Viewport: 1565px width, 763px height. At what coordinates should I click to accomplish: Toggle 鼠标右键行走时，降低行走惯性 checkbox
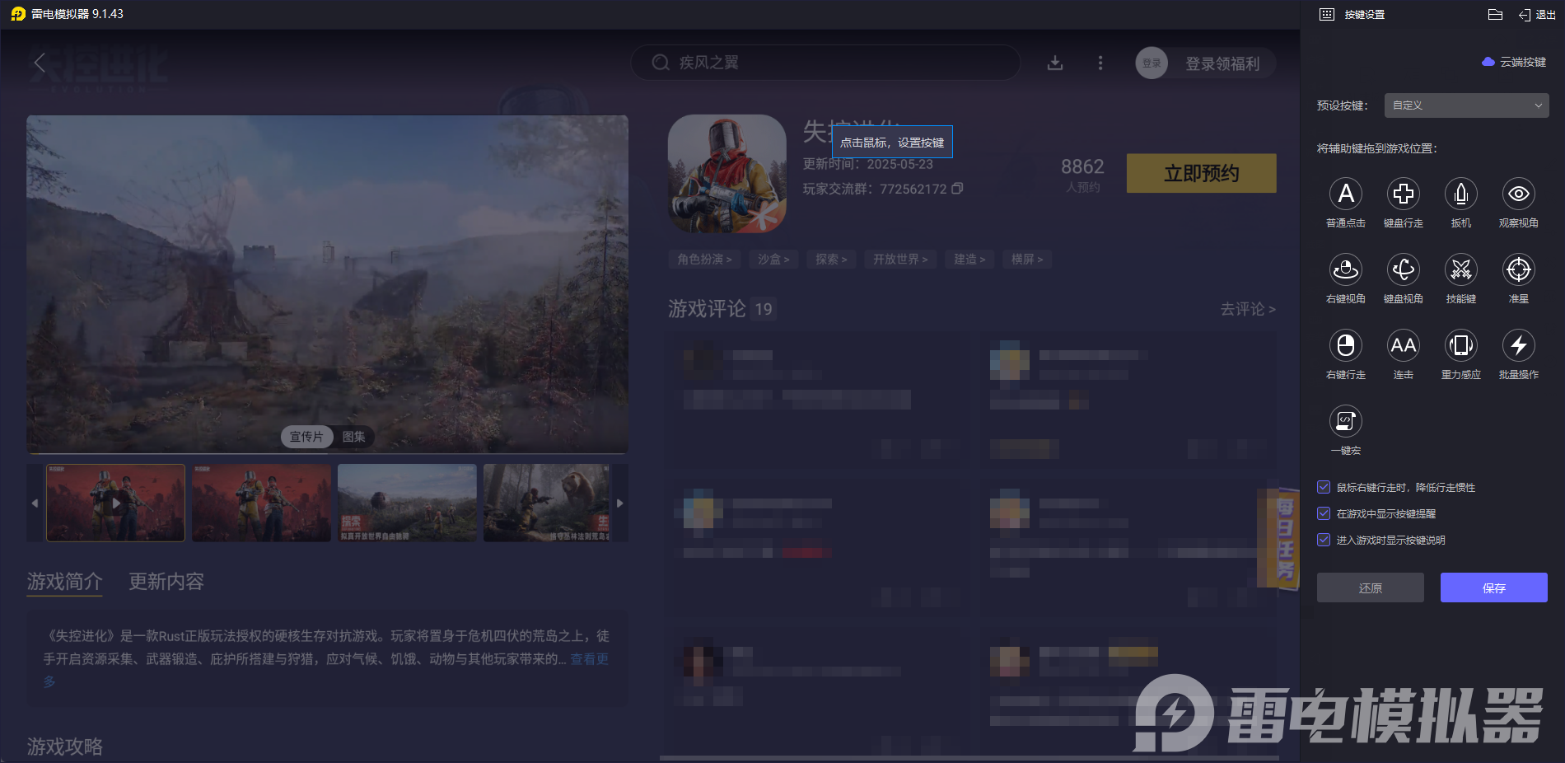tap(1324, 487)
